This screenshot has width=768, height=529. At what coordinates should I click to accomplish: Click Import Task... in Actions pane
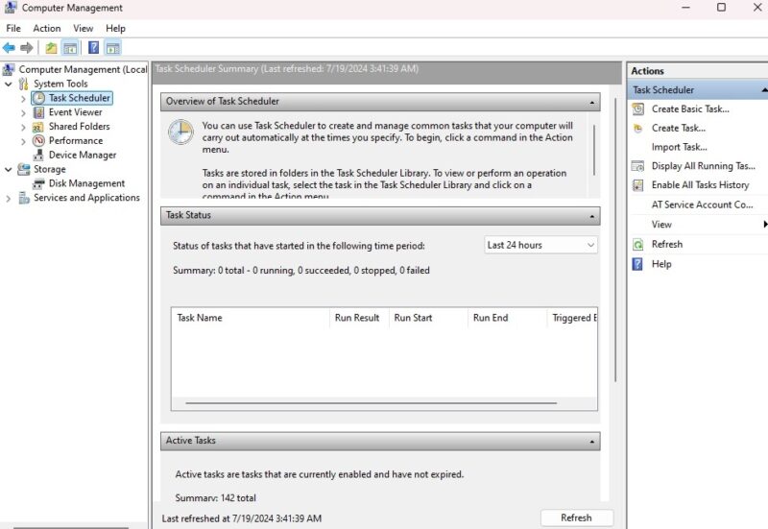coord(679,147)
